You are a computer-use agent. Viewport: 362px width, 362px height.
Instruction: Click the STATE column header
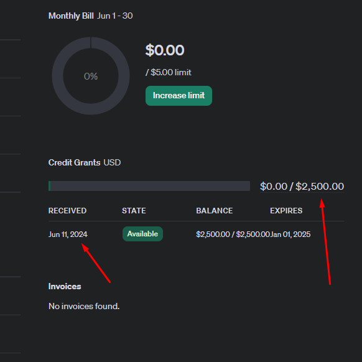click(x=134, y=211)
